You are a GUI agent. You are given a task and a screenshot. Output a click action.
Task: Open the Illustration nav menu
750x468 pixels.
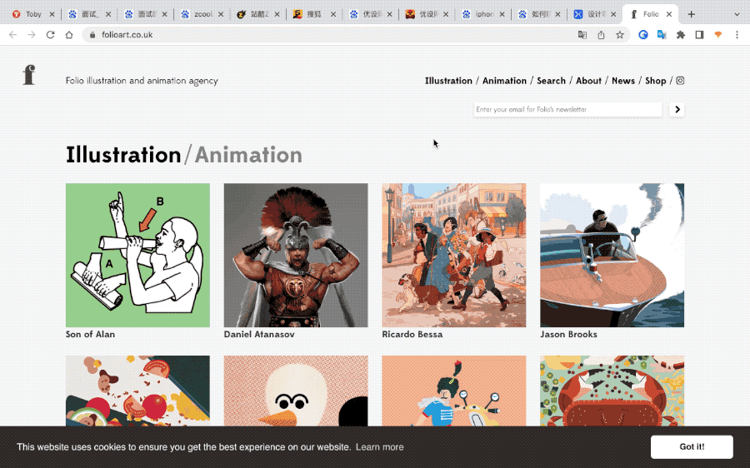pos(448,81)
